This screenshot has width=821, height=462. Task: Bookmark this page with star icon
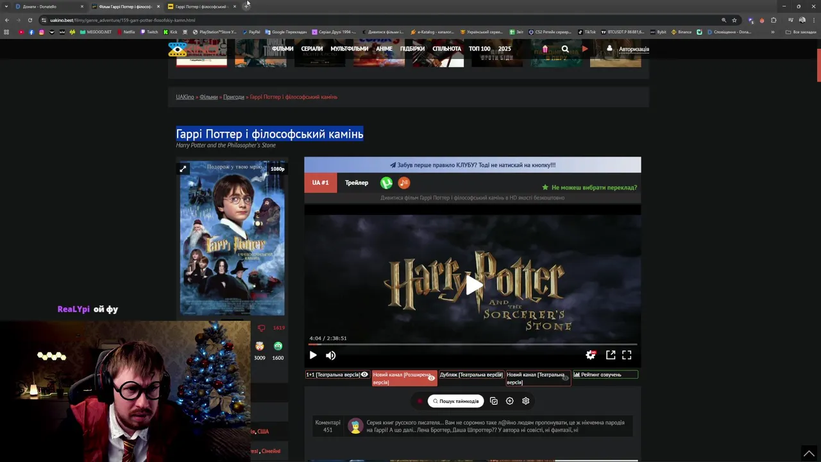click(x=734, y=20)
